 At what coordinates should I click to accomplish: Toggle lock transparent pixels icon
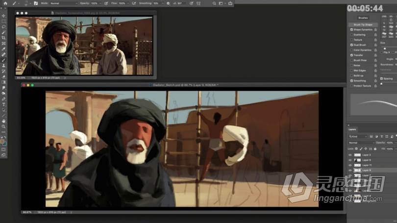(x=356, y=149)
